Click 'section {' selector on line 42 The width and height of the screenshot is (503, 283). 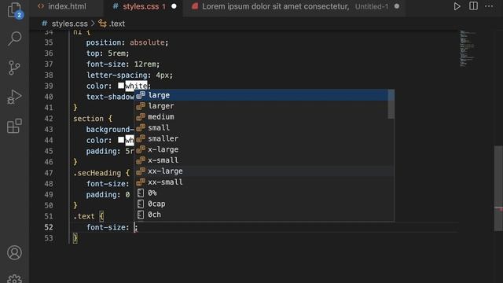[93, 119]
